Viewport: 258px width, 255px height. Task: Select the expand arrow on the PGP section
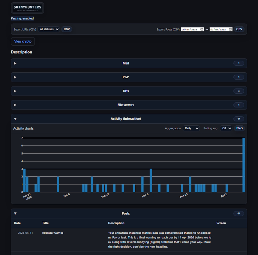pos(15,77)
